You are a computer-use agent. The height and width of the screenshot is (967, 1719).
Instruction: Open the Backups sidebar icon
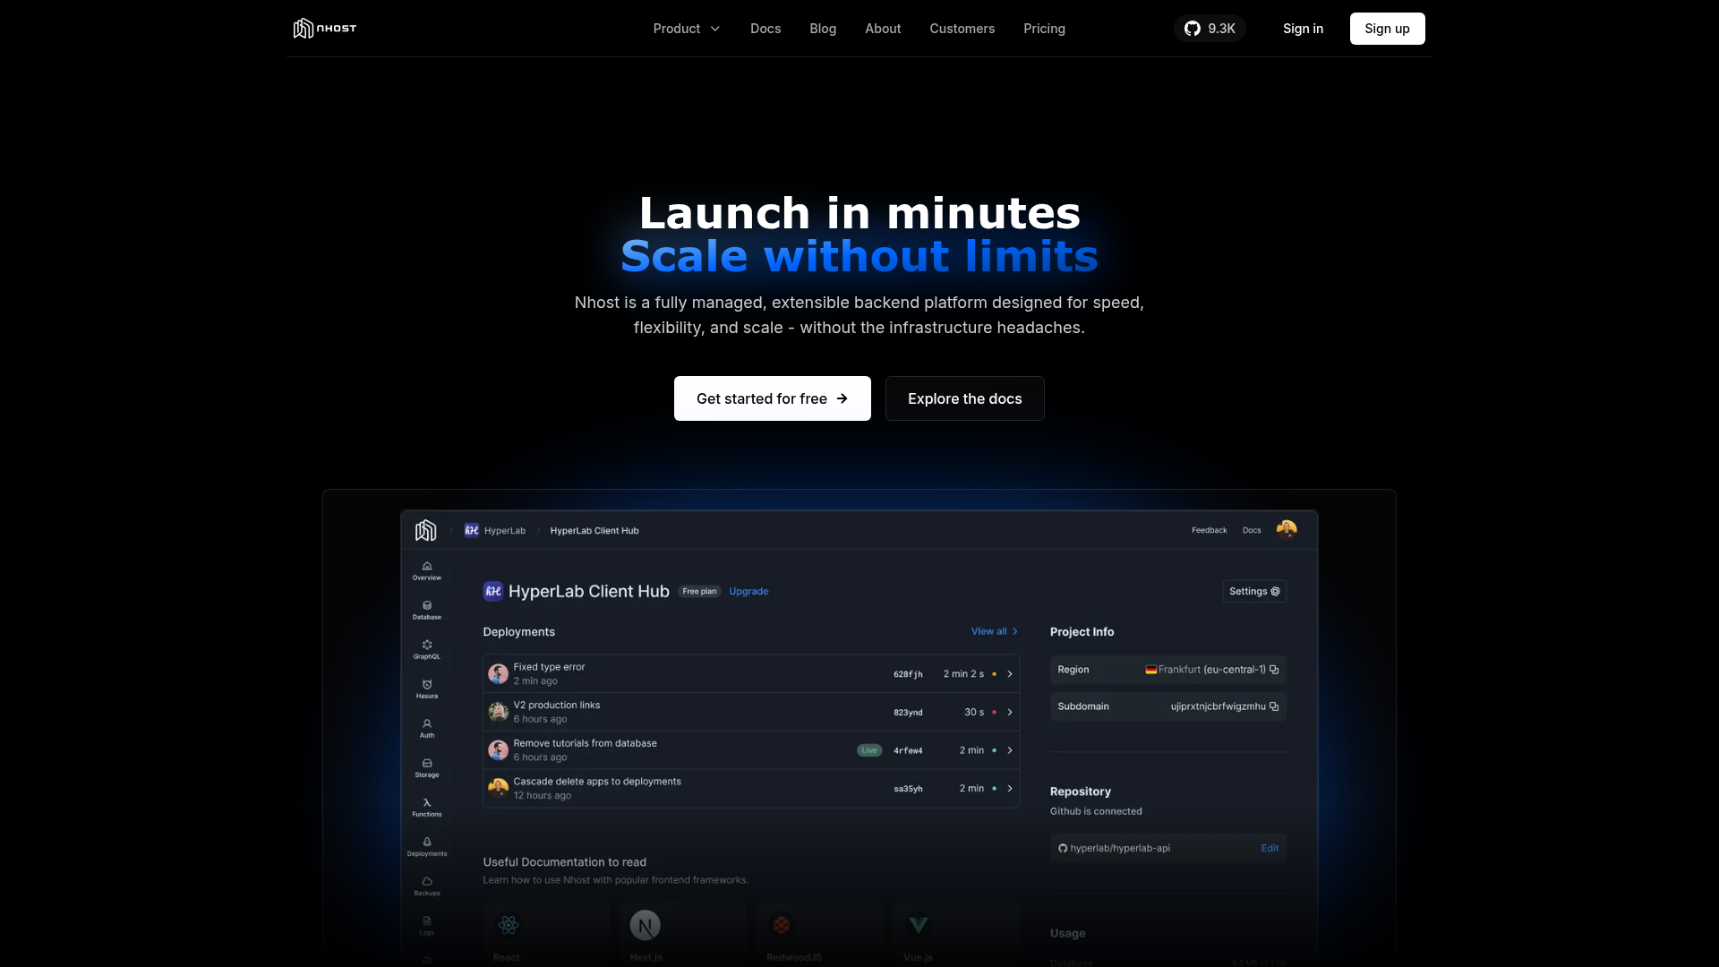tap(427, 886)
